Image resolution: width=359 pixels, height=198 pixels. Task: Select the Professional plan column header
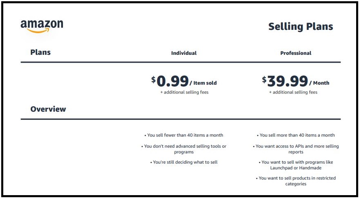click(296, 53)
